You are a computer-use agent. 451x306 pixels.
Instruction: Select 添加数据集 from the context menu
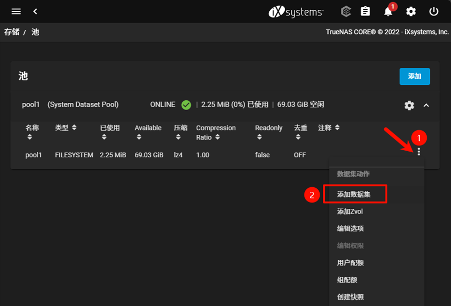click(355, 194)
